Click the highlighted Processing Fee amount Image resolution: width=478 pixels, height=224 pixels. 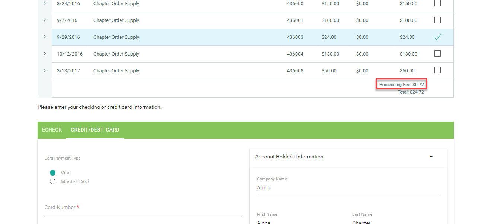pyautogui.click(x=401, y=85)
